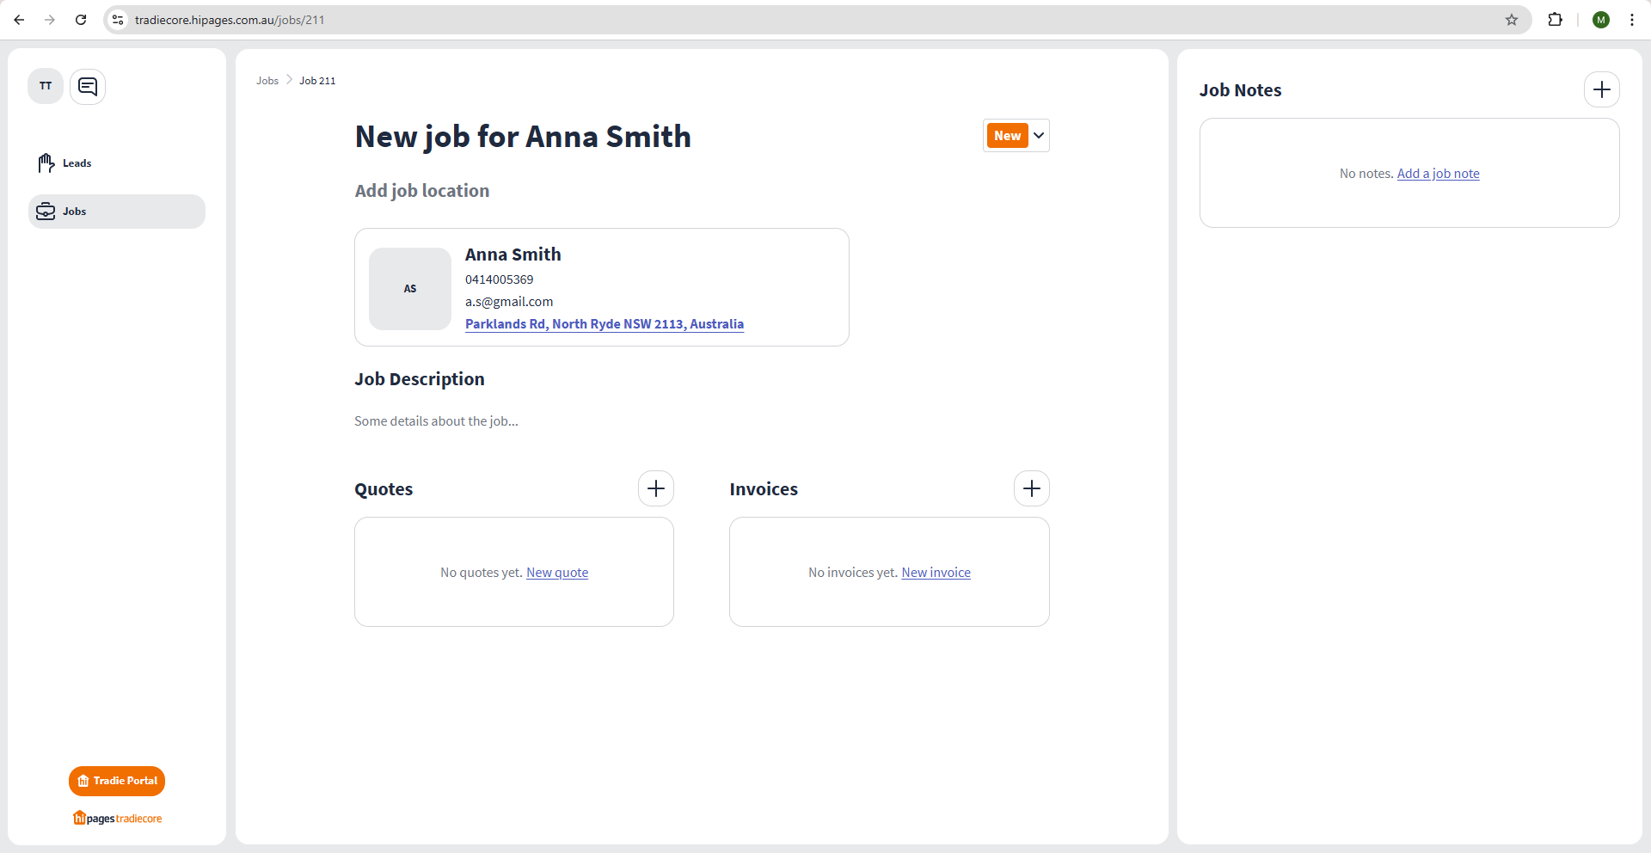
Task: Open the Tradie Portal button
Action: coord(117,781)
